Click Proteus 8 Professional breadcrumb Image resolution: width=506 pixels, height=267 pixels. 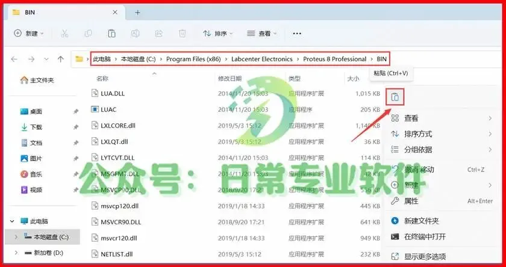335,60
